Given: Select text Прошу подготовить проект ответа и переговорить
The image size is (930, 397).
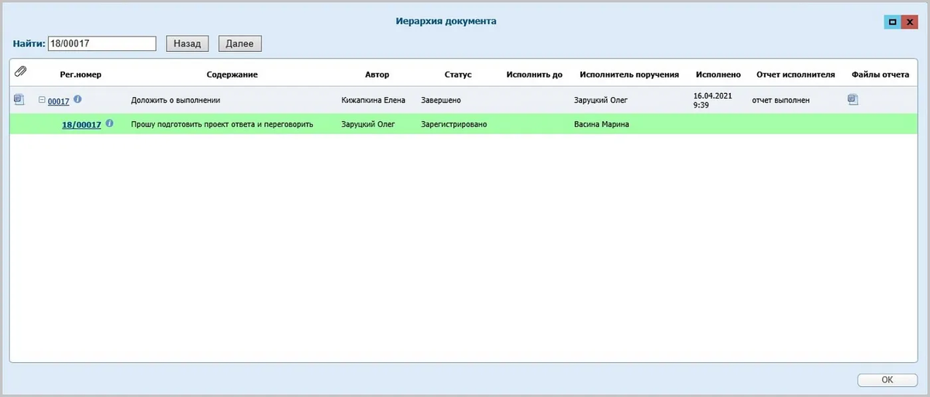Looking at the screenshot, I should pyautogui.click(x=222, y=124).
